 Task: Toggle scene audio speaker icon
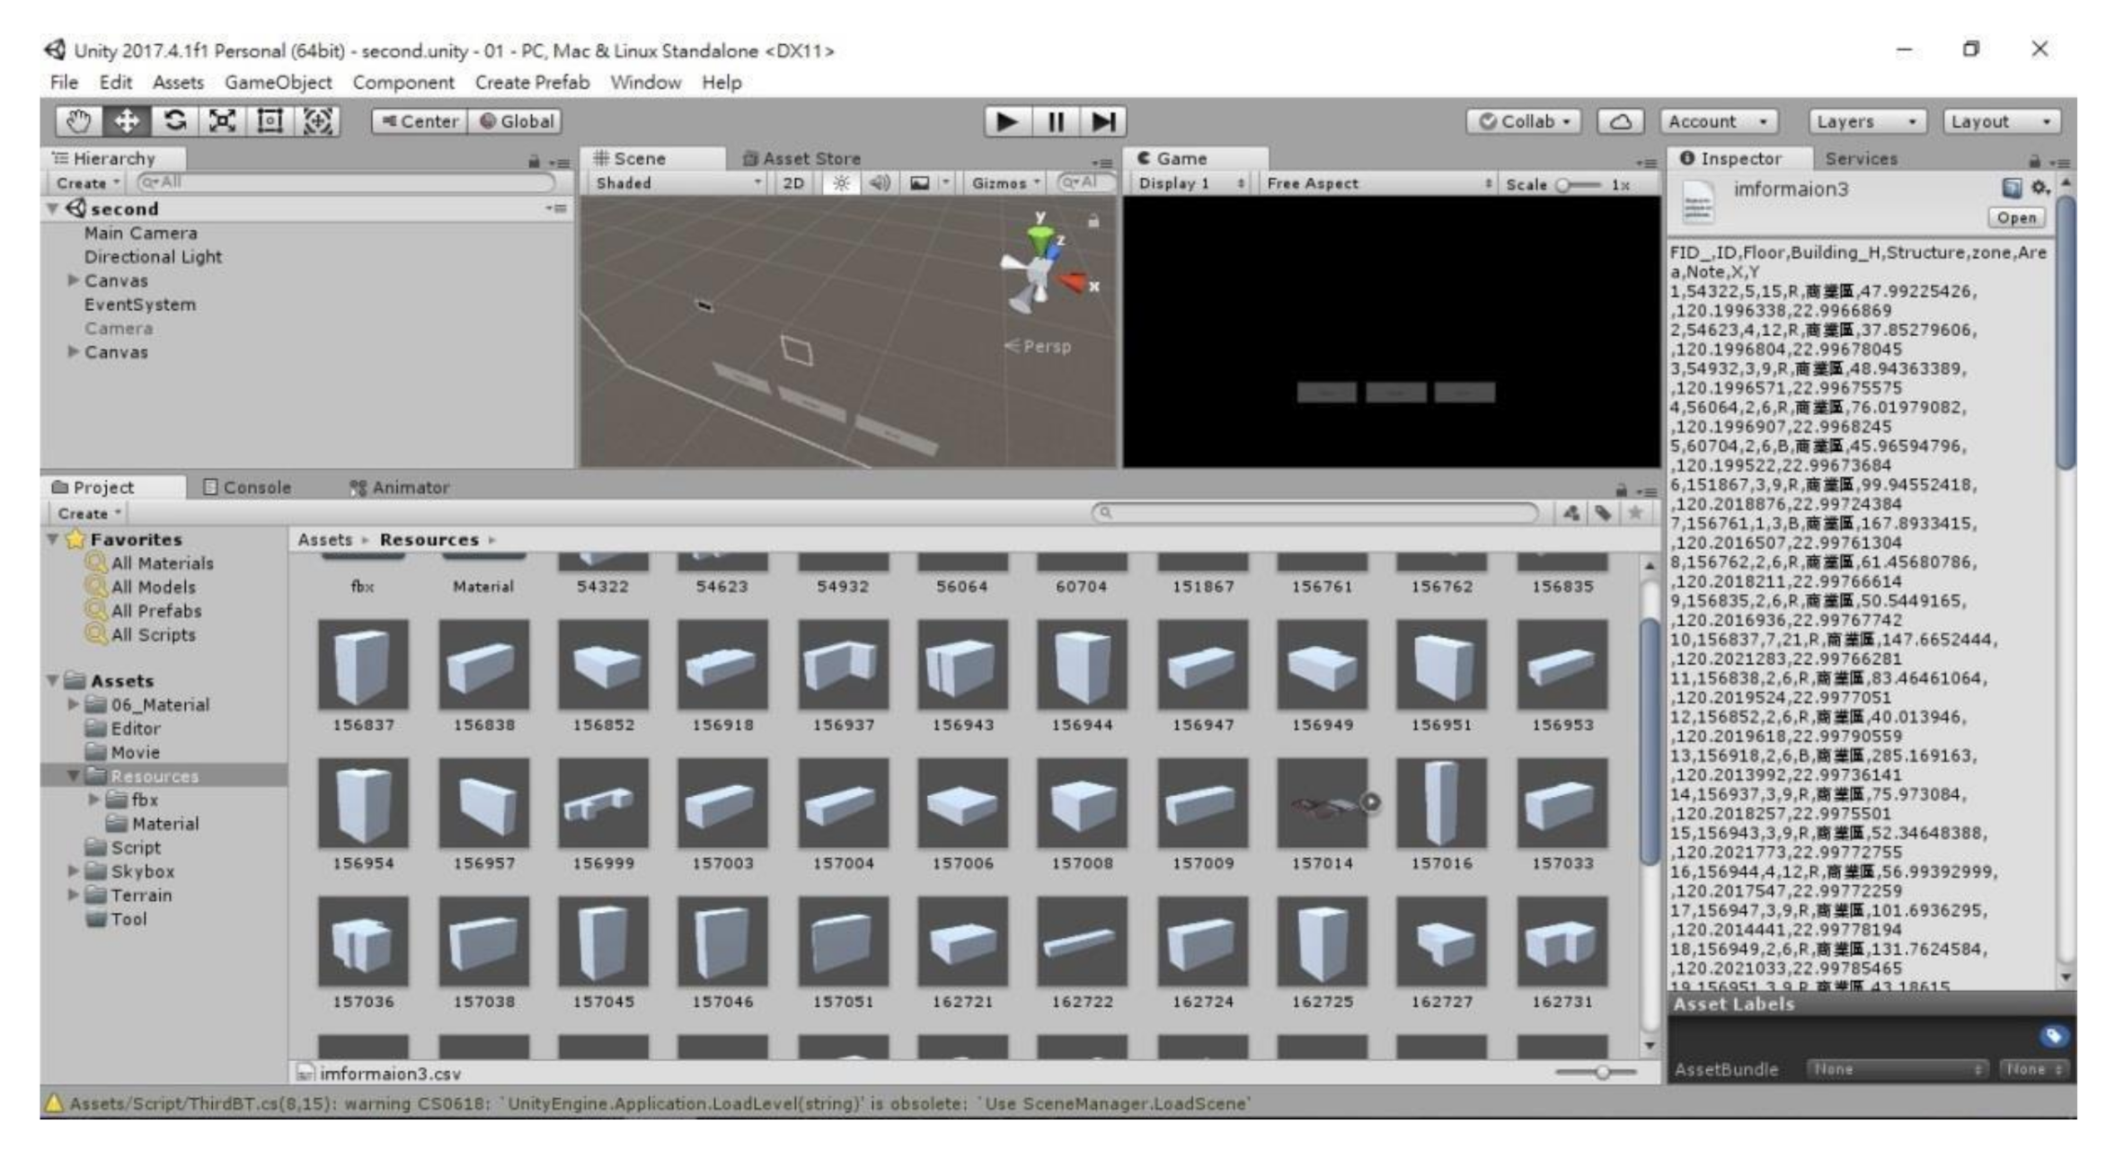pyautogui.click(x=880, y=183)
